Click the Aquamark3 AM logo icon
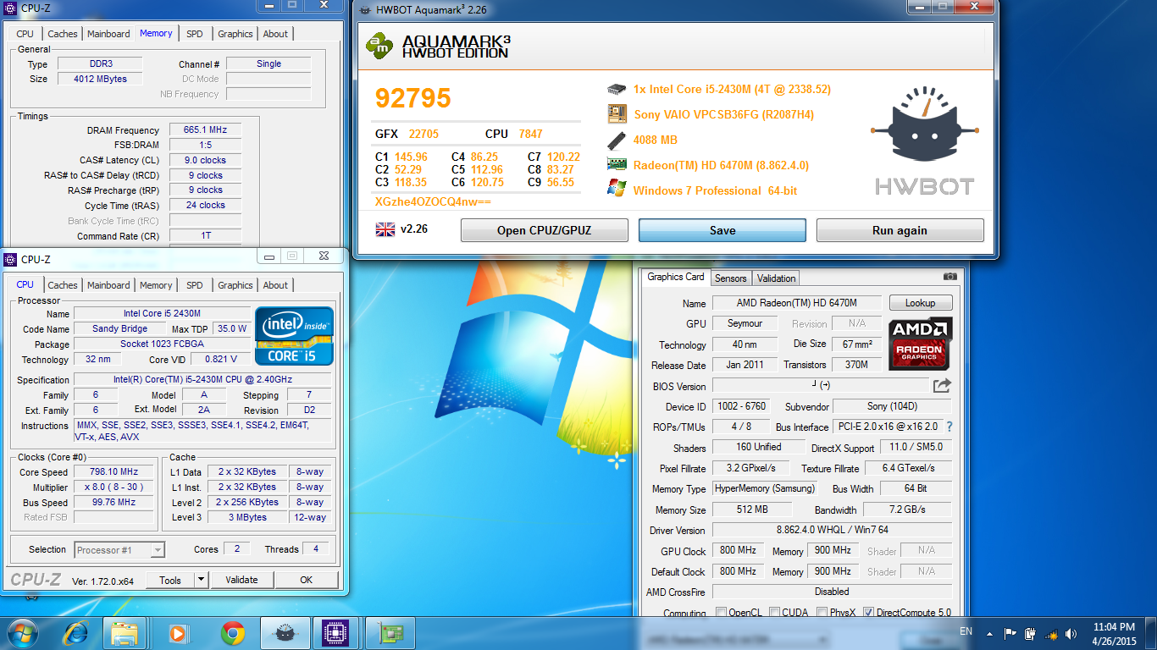Viewport: 1157px width, 650px height. (379, 46)
